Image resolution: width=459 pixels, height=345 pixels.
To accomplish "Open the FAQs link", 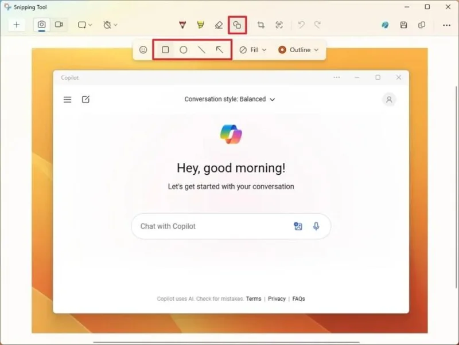I will (x=298, y=299).
